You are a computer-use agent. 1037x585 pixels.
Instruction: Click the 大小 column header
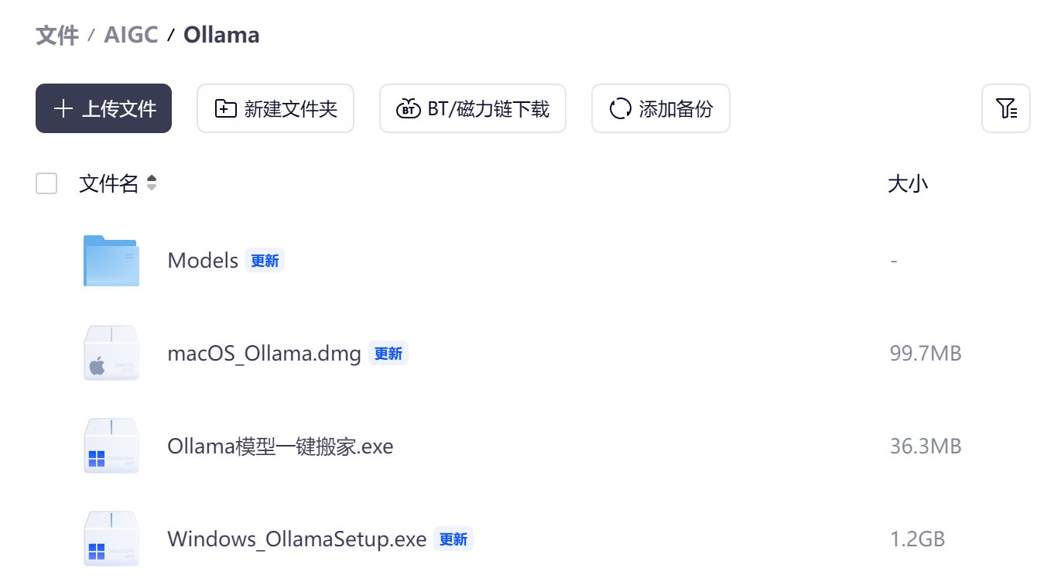[x=908, y=183]
